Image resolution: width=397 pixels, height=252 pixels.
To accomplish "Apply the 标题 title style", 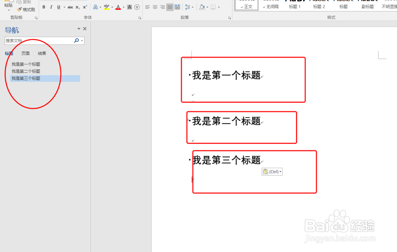I will coord(343,5).
